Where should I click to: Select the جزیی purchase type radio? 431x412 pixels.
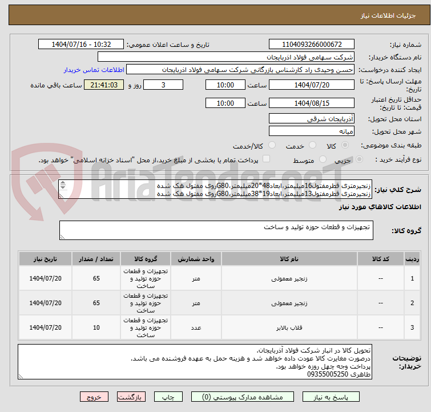coord(359,159)
